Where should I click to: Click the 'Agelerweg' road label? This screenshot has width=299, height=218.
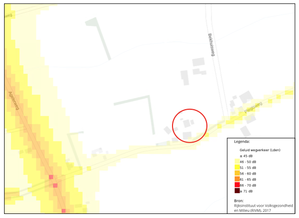click(14, 101)
